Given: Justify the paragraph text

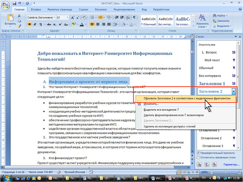Looking at the screenshot, I should (x=109, y=24).
